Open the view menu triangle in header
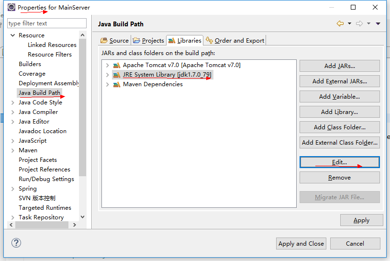Viewport: 390px width, 261px height. (x=378, y=23)
